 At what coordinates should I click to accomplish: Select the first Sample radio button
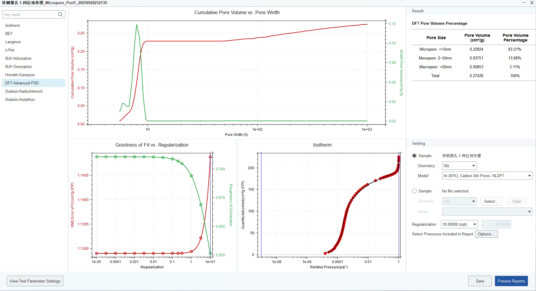[414, 156]
